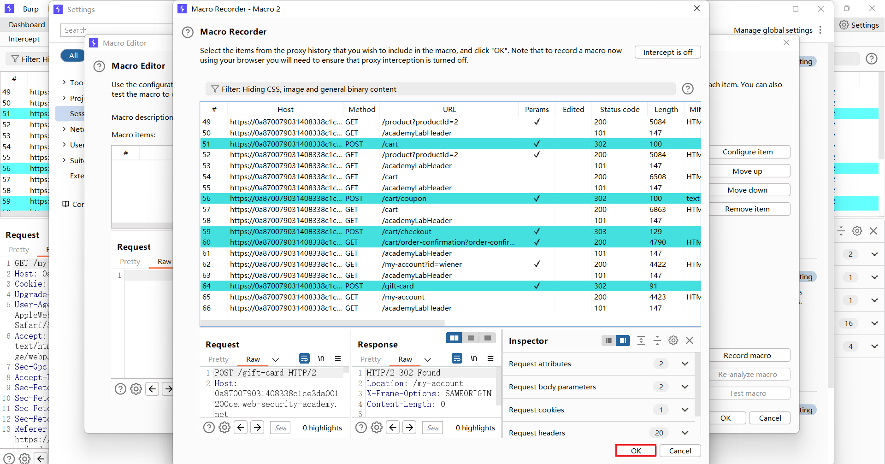Image resolution: width=885 pixels, height=464 pixels.
Task: Collapse all Inspector sections
Action: tap(657, 341)
